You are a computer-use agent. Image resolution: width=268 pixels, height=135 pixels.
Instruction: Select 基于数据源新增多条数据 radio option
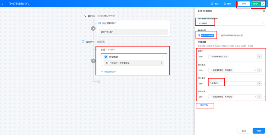230,36
